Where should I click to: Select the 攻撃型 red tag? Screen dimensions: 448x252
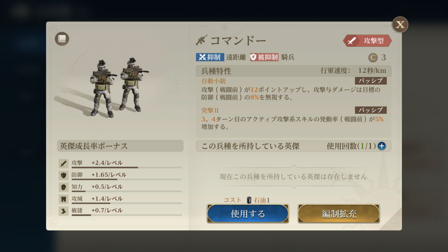pos(367,41)
